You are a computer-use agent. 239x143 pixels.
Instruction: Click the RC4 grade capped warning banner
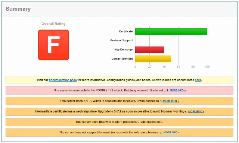(119, 122)
